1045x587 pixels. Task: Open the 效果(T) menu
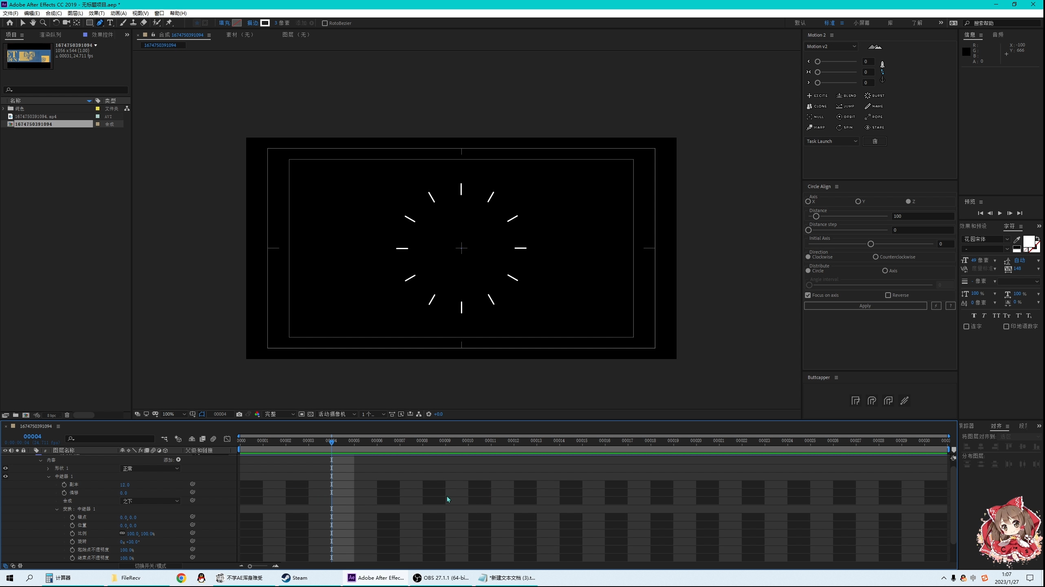click(97, 13)
